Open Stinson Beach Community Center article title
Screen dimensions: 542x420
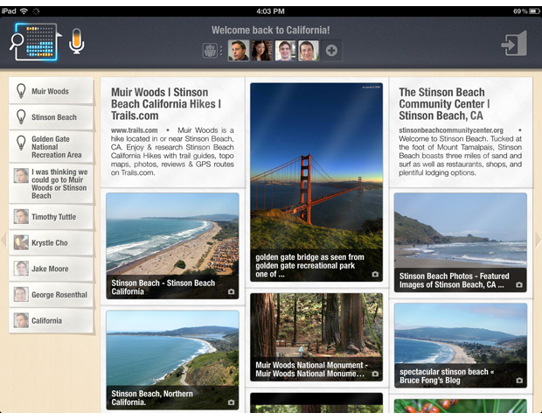pos(444,104)
